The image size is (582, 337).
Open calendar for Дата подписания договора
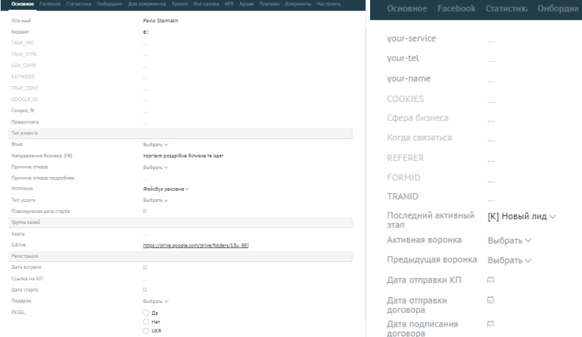[x=491, y=323]
